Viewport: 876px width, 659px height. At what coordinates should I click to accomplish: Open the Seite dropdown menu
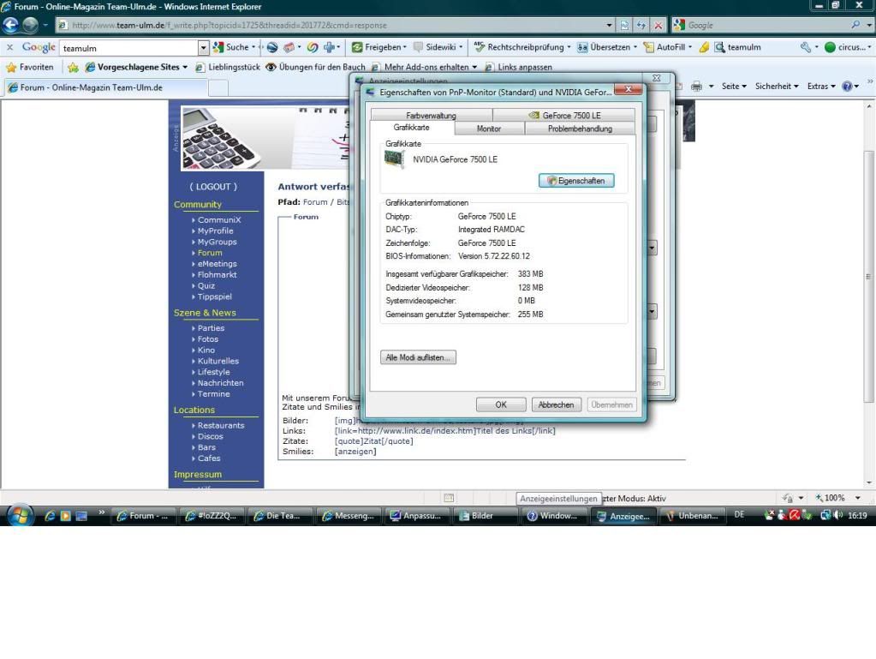pyautogui.click(x=734, y=87)
